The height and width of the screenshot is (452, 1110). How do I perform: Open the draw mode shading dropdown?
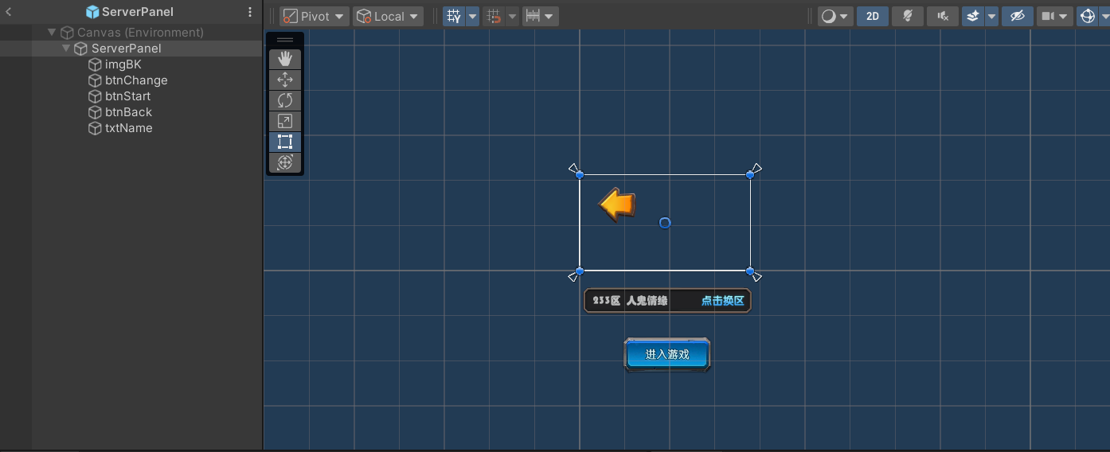(835, 16)
